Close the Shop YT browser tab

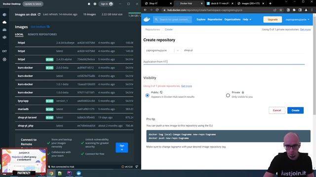click(x=171, y=3)
